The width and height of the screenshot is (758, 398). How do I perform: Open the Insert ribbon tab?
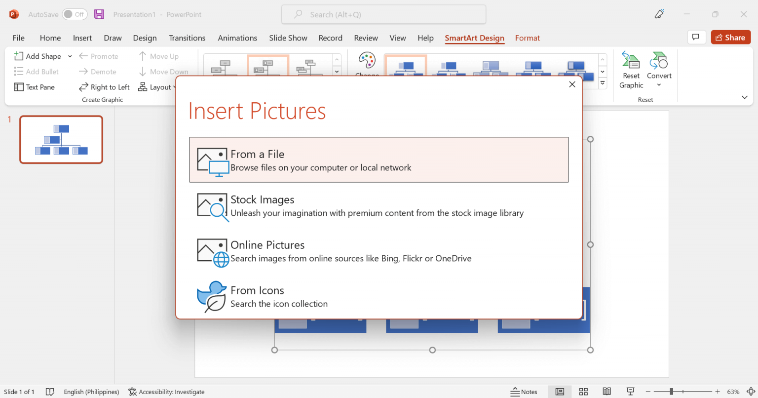pos(82,38)
